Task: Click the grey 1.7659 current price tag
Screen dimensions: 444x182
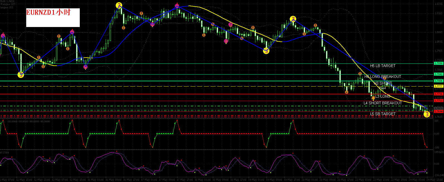Action: 439,108
